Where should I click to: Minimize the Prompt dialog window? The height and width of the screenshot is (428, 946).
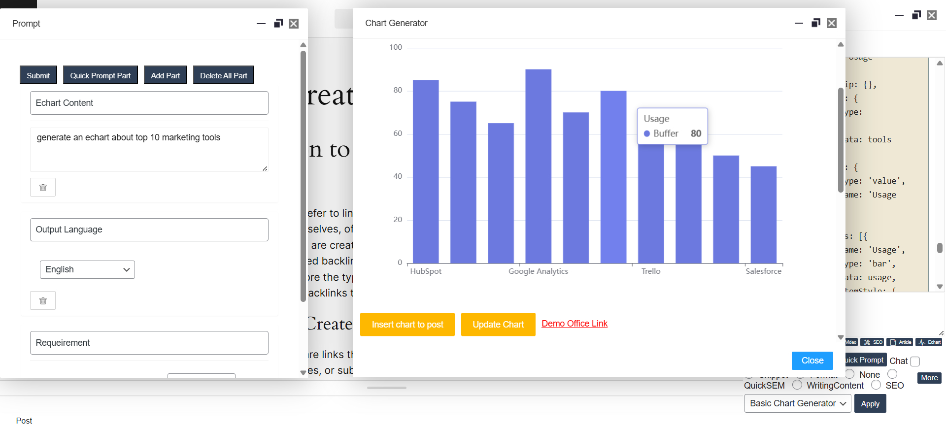261,24
